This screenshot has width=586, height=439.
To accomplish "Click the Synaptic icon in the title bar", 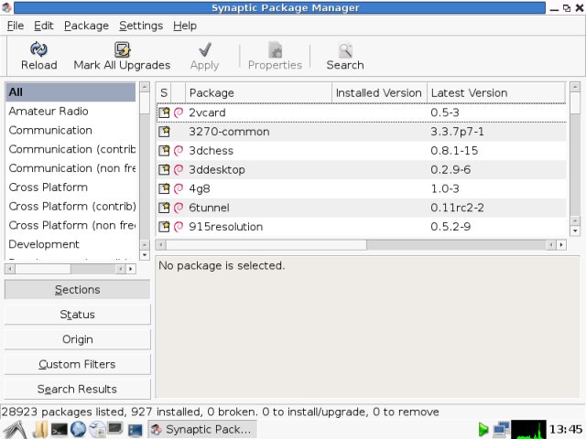I will pos(6,7).
